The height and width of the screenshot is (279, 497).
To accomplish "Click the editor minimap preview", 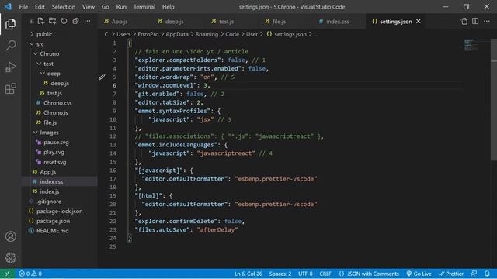I will coord(471,45).
